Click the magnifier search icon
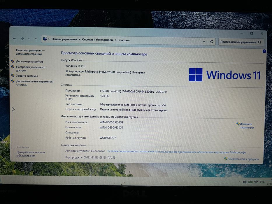Image resolution: width=272 pixels, height=204 pixels. pyautogui.click(x=260, y=42)
